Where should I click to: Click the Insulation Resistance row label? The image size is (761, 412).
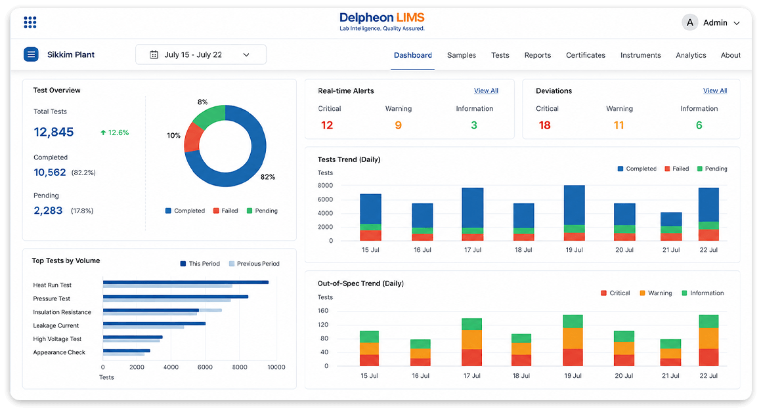[x=62, y=312]
